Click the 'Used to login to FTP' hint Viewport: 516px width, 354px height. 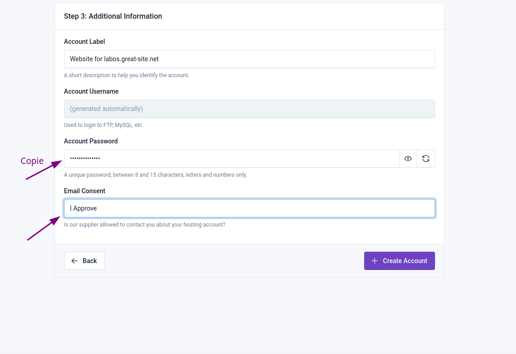103,125
